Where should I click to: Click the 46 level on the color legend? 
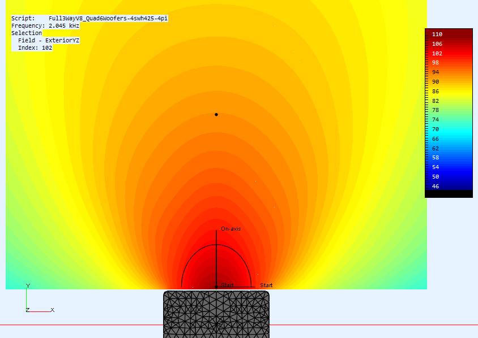[x=436, y=186]
